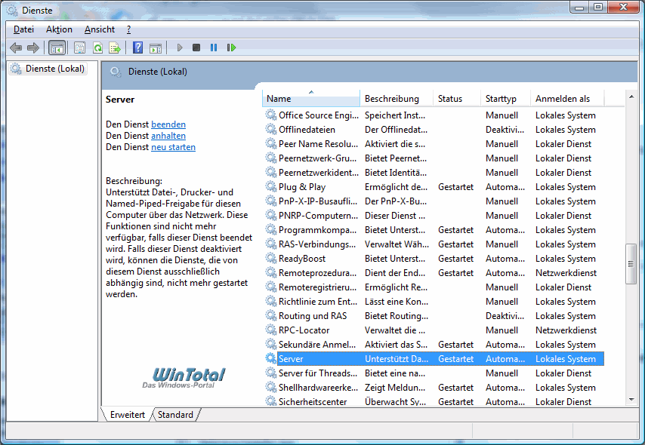Image resolution: width=645 pixels, height=445 pixels.
Task: Select the Sekundäre Anmel... service row
Action: [434, 345]
